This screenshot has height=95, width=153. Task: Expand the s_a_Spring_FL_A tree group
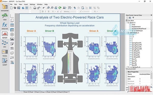click(127, 67)
